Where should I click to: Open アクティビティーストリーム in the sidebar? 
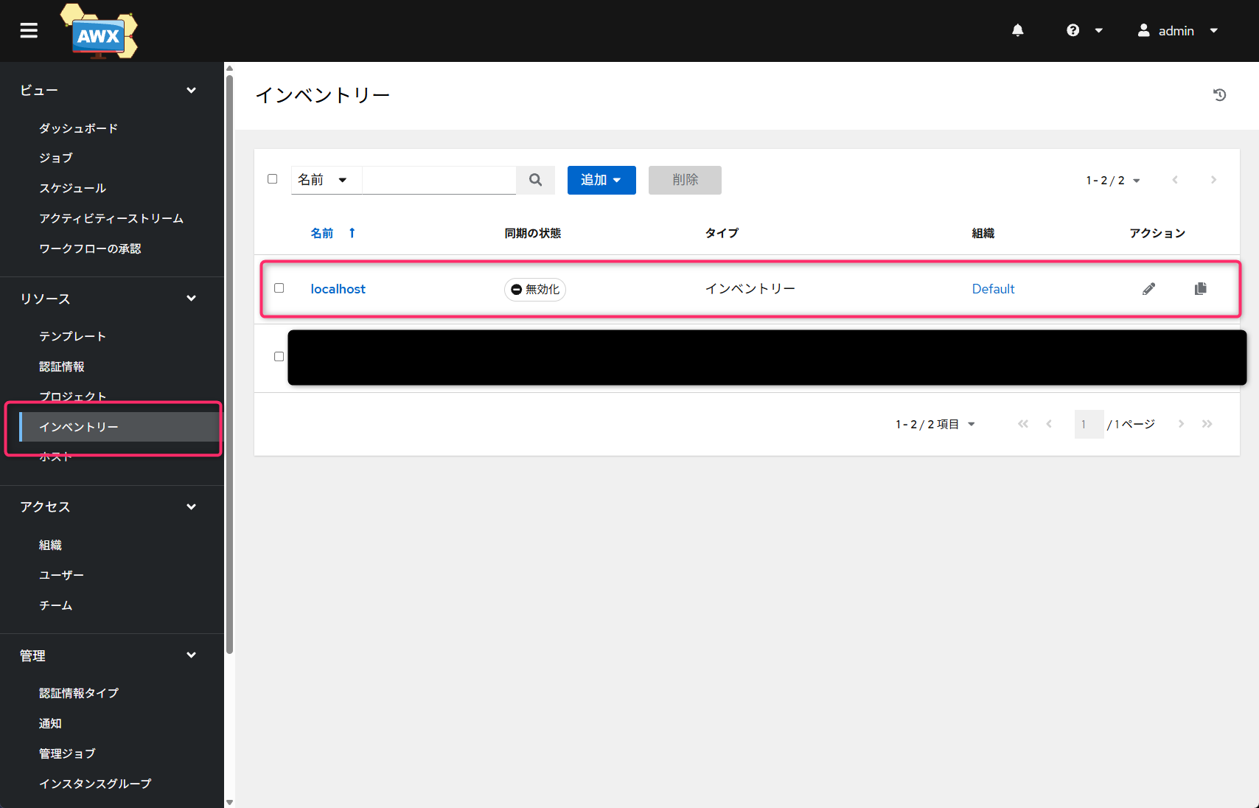click(x=111, y=218)
